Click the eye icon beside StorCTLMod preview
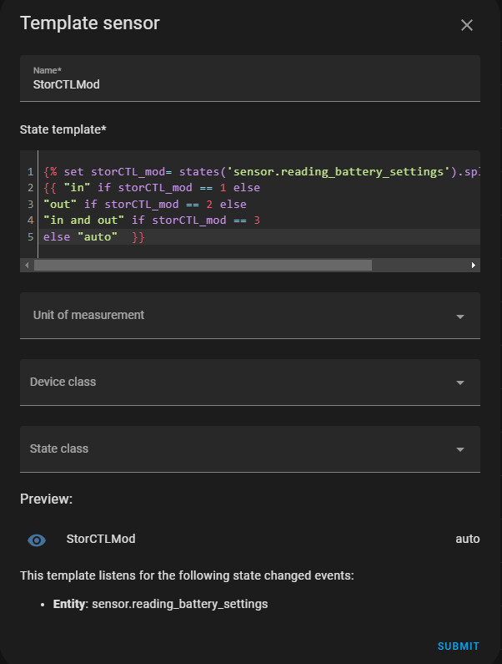Screen dimensions: 502x664 tap(37, 540)
